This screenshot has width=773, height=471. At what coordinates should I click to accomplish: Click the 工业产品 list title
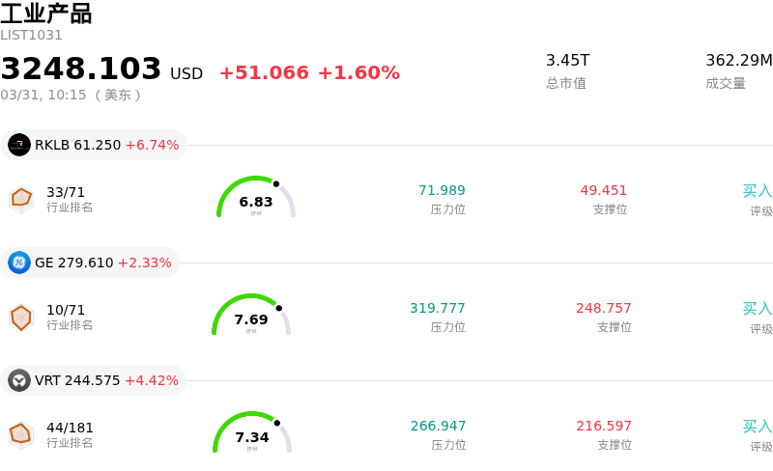pos(46,14)
